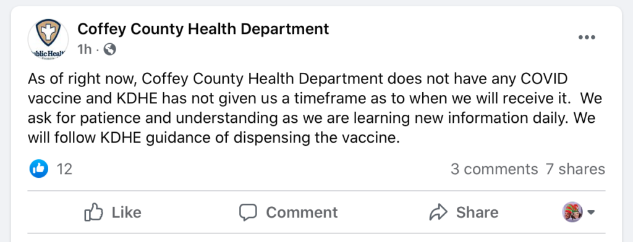Click the blue thumbs-up reaction icon
This screenshot has height=242, width=633.
tap(39, 169)
